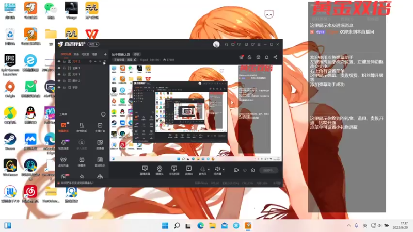413x232 pixels.
Task: Toggle the preview eye icon in bottom bar
Action: pos(245,170)
